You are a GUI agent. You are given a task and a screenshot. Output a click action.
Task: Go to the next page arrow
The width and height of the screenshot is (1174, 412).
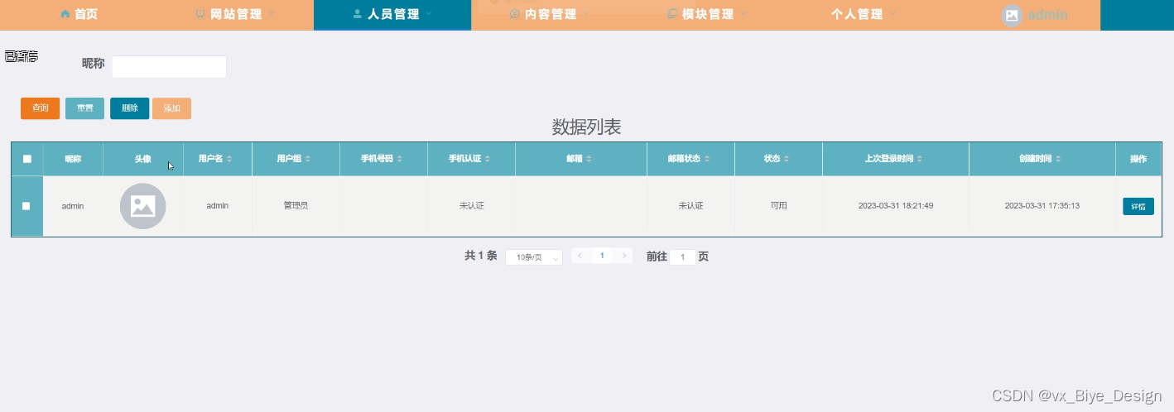pyautogui.click(x=624, y=256)
